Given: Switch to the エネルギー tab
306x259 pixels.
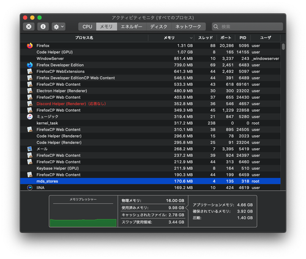Looking at the screenshot, I should pos(132,27).
